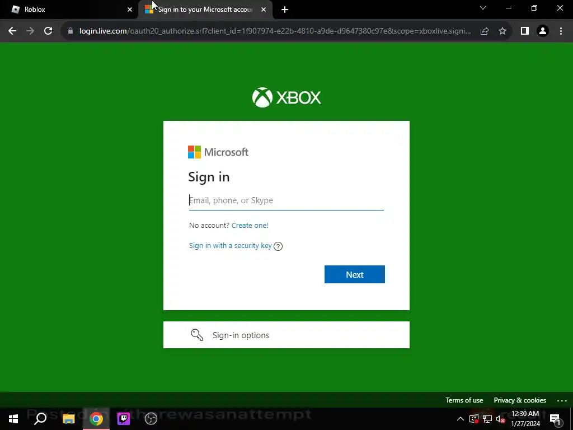Image resolution: width=573 pixels, height=430 pixels.
Task: Select the Microsoft sign-in browser tab
Action: pos(205,10)
